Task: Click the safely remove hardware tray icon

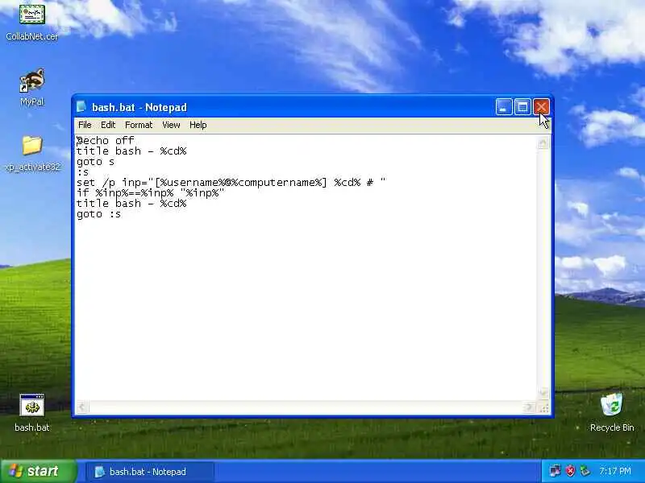Action: [585, 471]
